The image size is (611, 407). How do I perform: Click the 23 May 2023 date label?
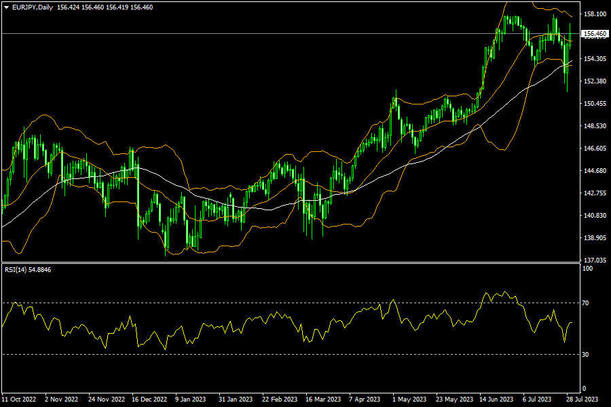coord(454,400)
